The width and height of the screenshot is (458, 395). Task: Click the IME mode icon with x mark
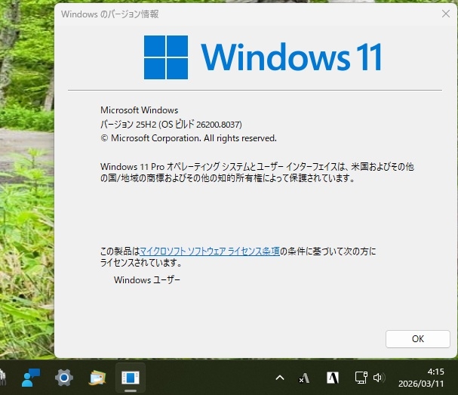tap(304, 378)
